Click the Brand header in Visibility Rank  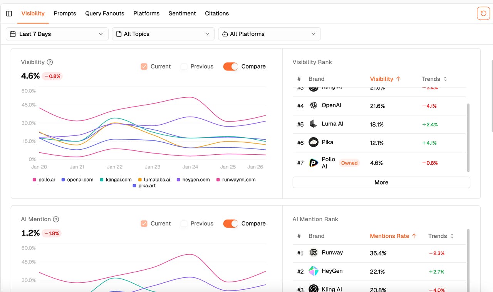[317, 79]
